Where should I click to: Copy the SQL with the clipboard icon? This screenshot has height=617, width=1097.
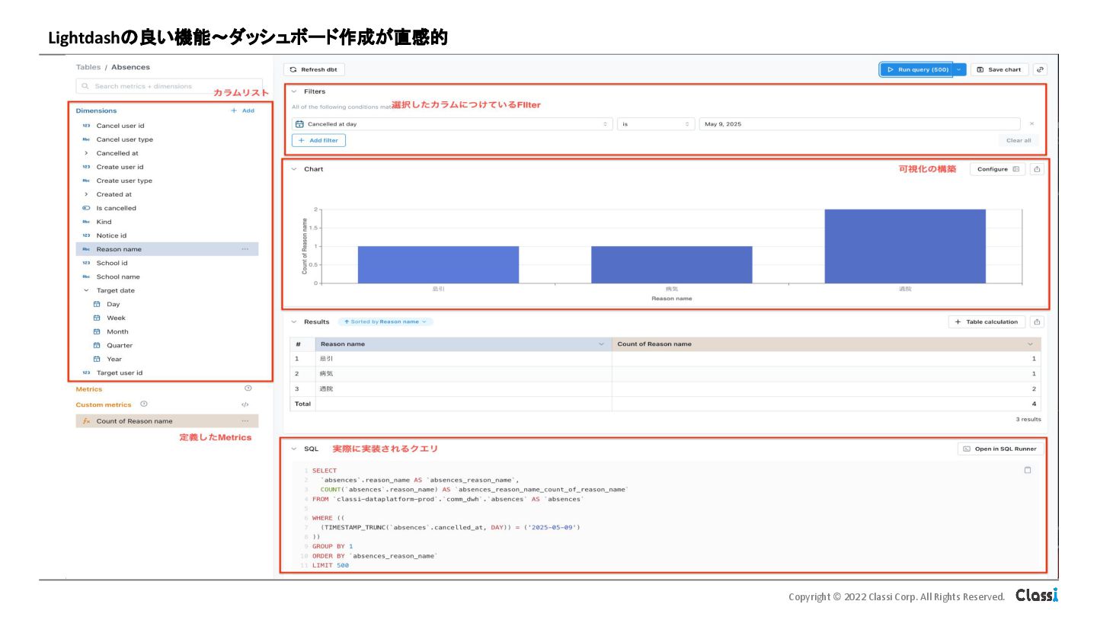tap(1027, 470)
